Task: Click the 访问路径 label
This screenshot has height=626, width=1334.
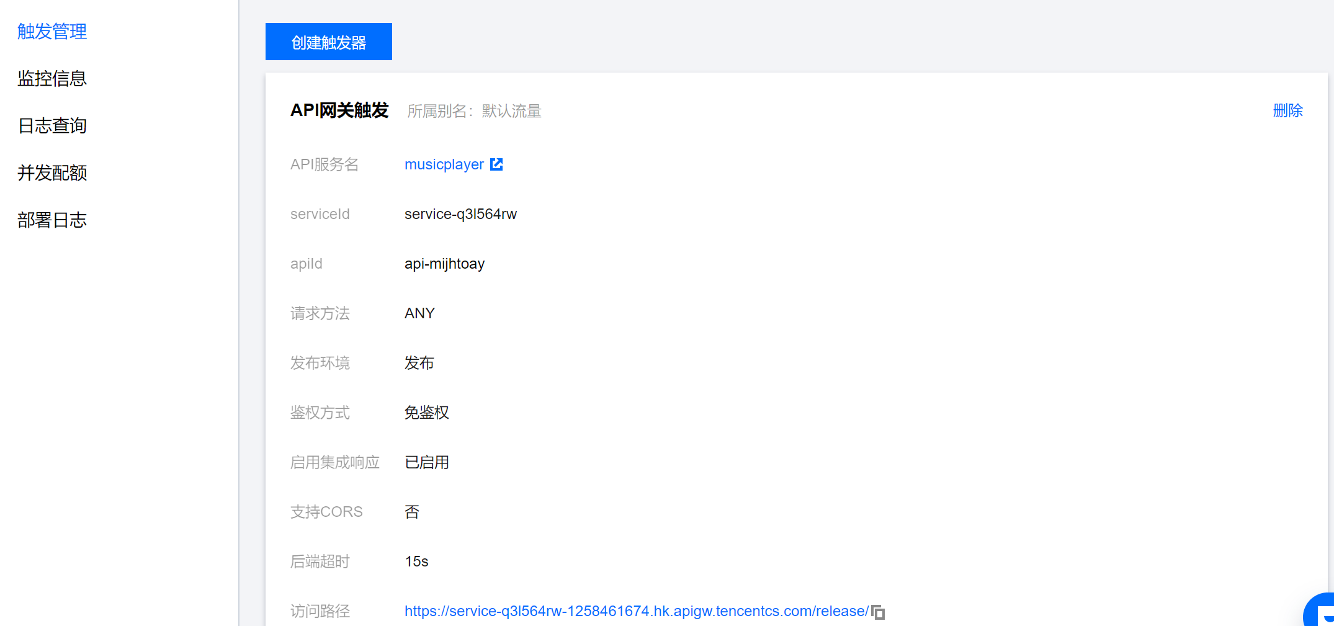Action: (x=320, y=611)
